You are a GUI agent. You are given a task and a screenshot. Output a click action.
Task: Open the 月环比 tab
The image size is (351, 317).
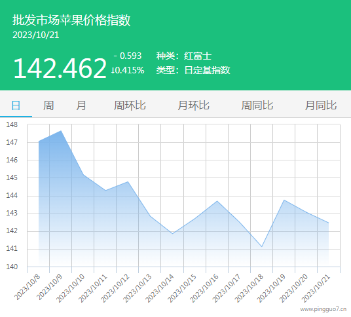click(x=193, y=105)
